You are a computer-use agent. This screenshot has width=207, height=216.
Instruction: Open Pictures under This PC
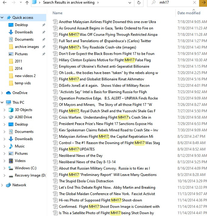tap(21, 154)
